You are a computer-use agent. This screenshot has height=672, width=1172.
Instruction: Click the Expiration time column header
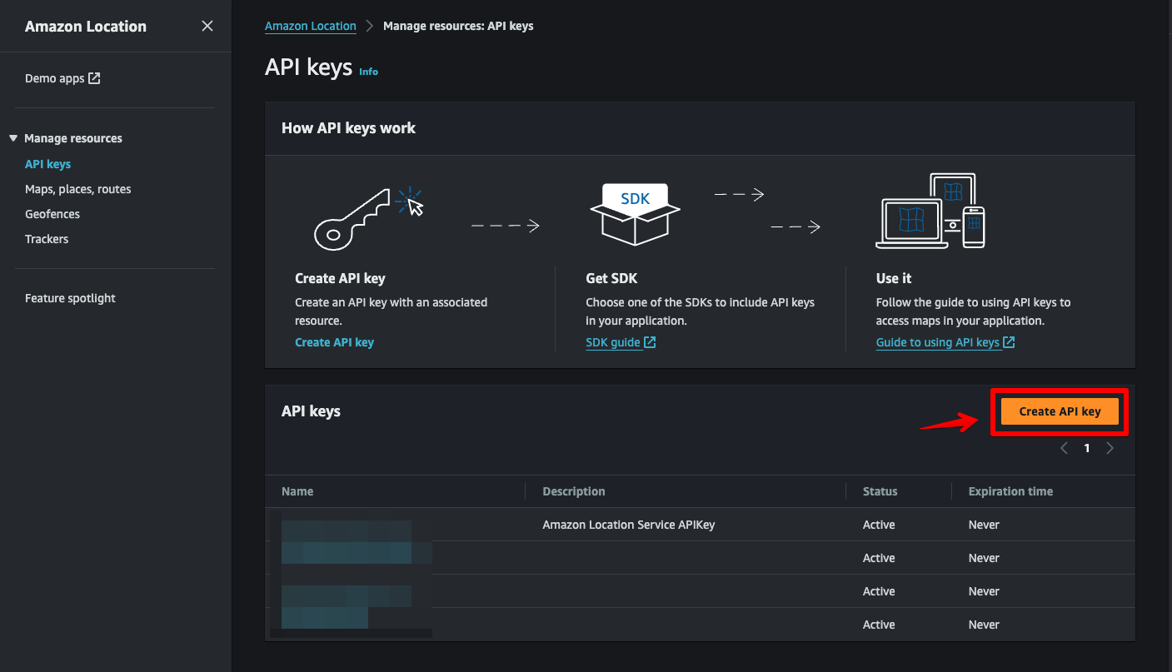[x=1010, y=491]
